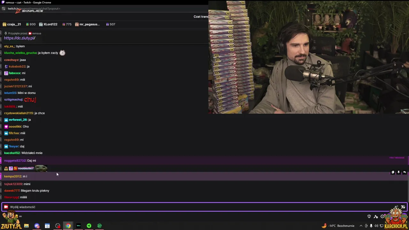
Task: Click the microphone tray icon
Action: (x=371, y=226)
